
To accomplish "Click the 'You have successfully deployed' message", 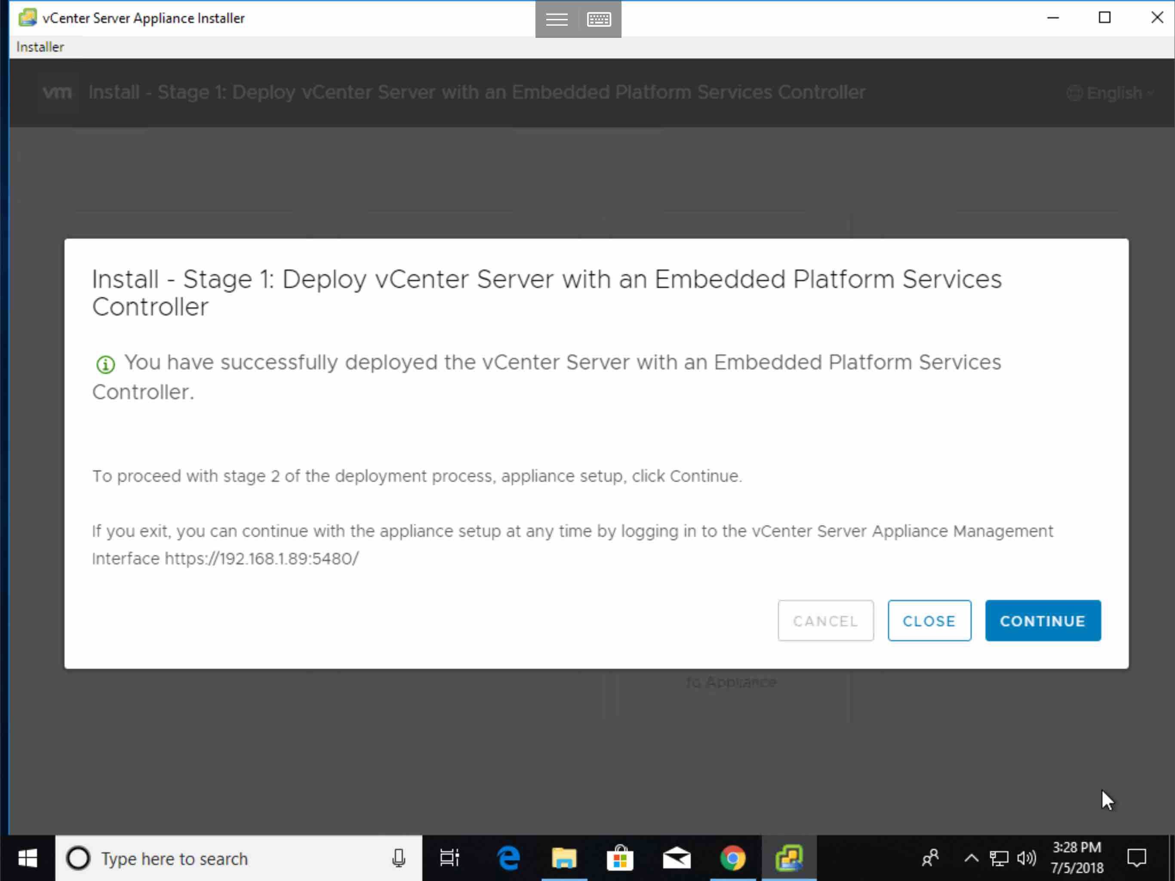I will [547, 377].
